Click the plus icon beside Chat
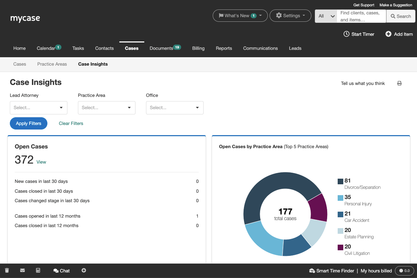This screenshot has height=278, width=417. [84, 271]
